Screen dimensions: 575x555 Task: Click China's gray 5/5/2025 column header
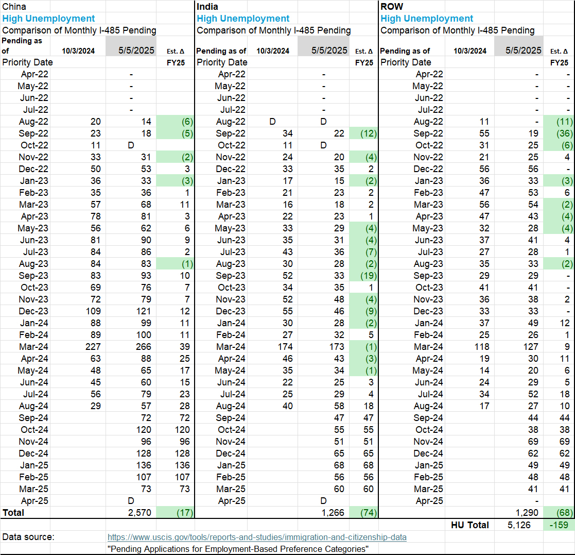pos(131,50)
